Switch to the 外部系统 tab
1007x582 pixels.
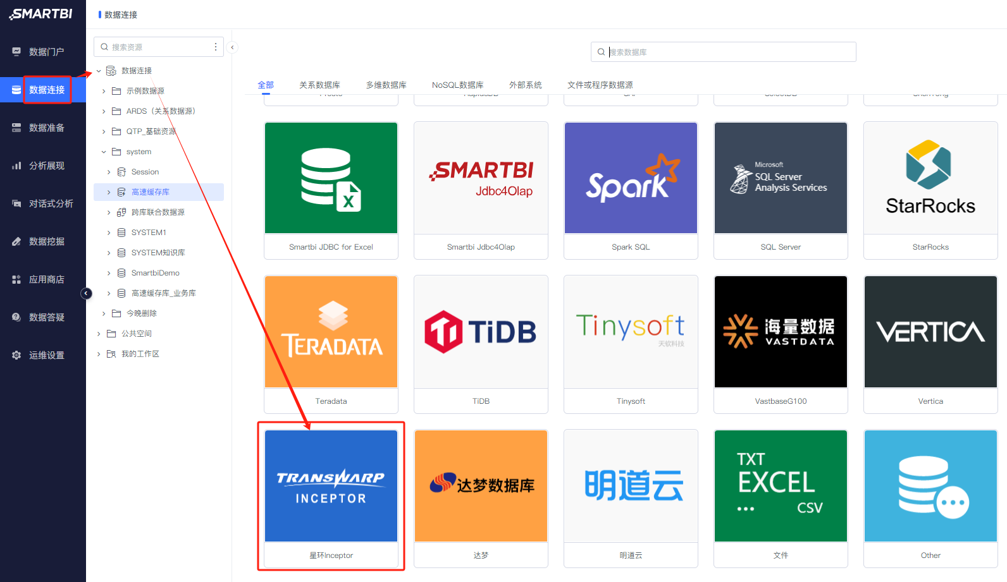tap(526, 85)
